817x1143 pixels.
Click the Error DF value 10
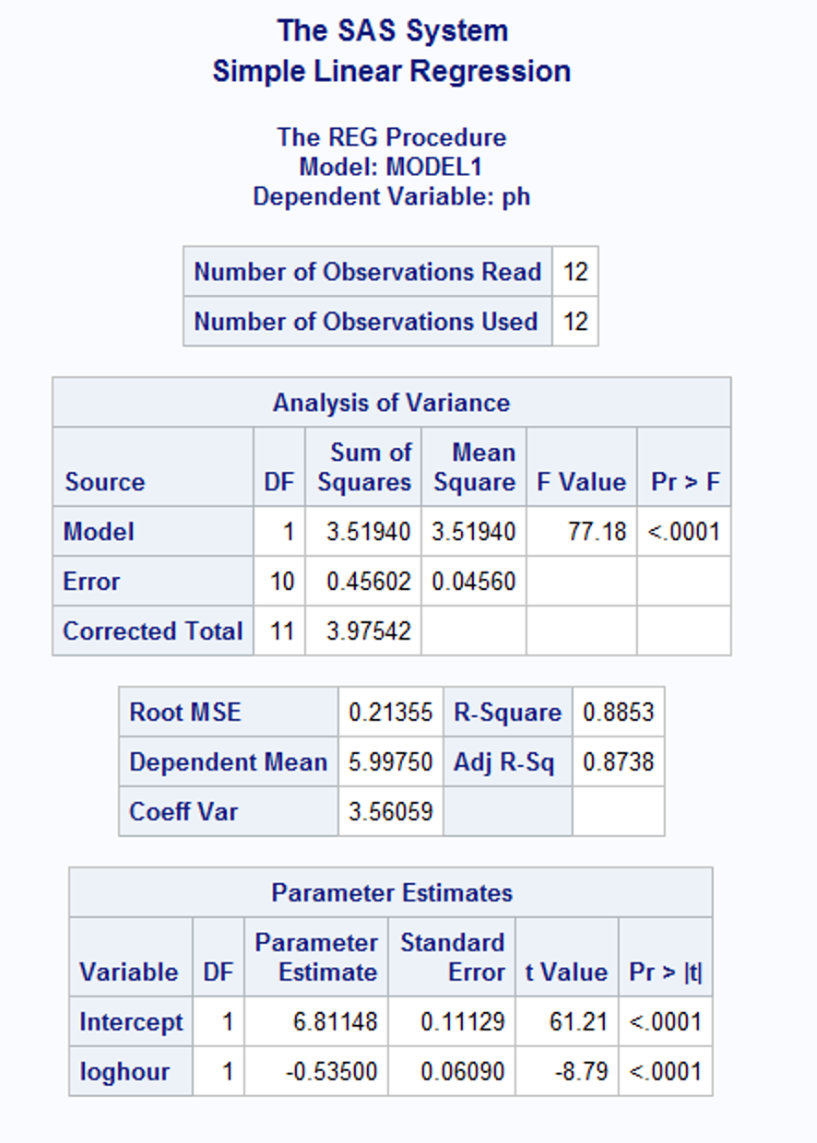(x=282, y=582)
